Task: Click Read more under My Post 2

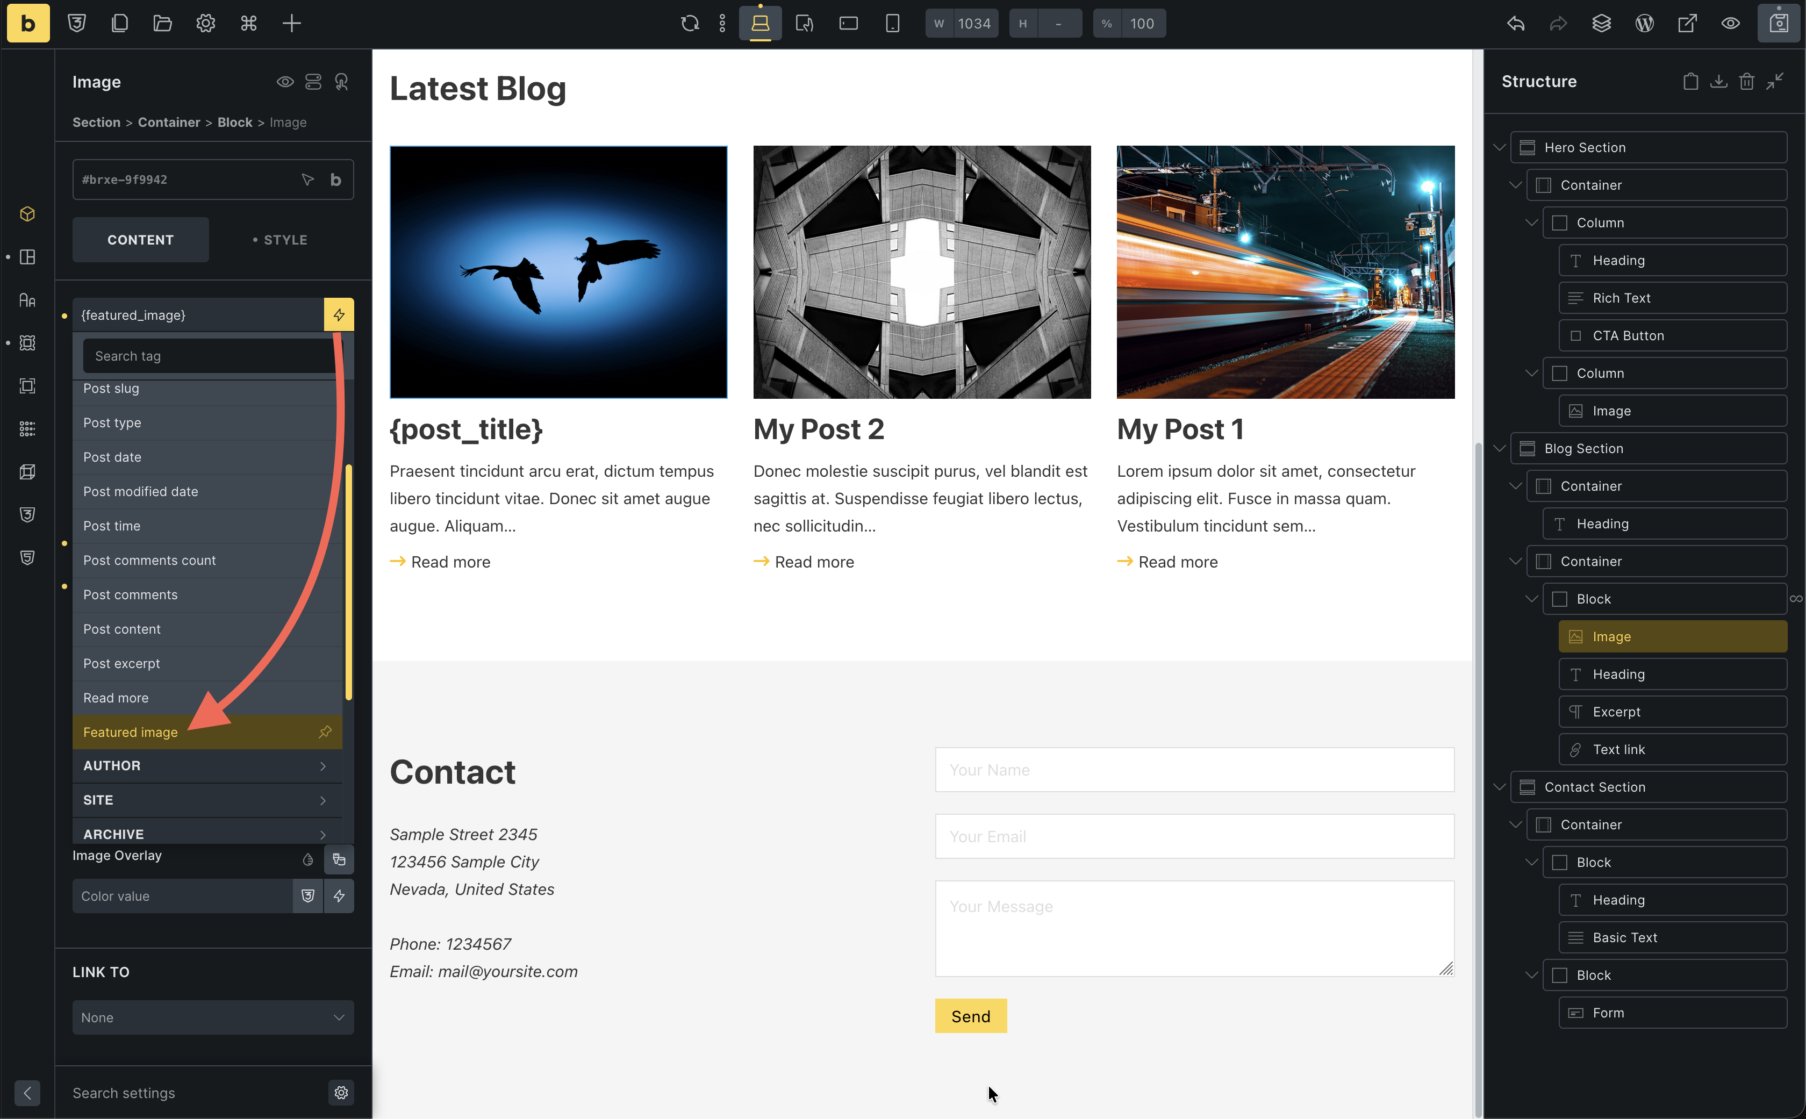Action: coord(813,563)
